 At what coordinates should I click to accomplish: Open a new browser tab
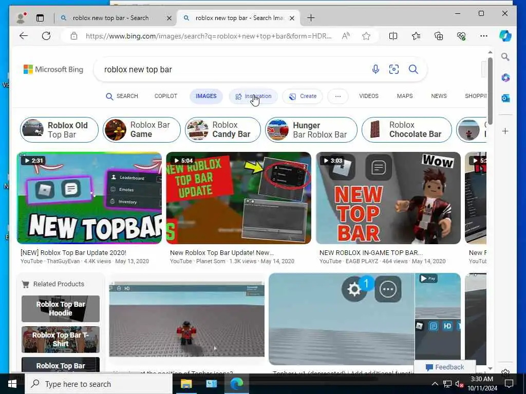[311, 18]
